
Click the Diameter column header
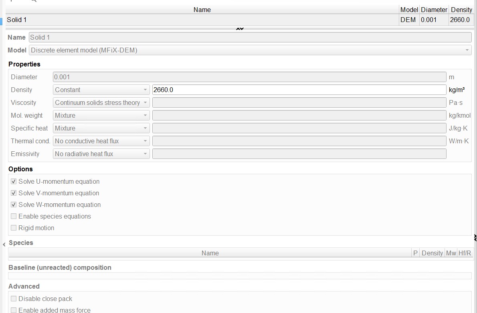pyautogui.click(x=434, y=10)
